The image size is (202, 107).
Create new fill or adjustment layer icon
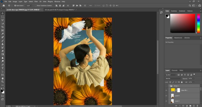(187, 106)
